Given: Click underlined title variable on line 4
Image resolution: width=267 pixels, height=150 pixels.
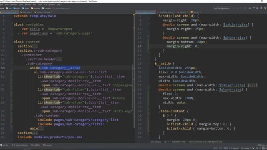Looking at the screenshot, I should 35,29.
